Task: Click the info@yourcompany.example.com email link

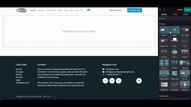Action: [120, 72]
